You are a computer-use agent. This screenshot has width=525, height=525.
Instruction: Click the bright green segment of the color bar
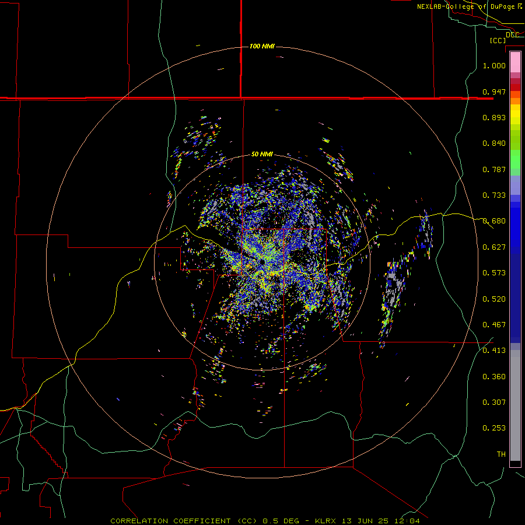515,159
